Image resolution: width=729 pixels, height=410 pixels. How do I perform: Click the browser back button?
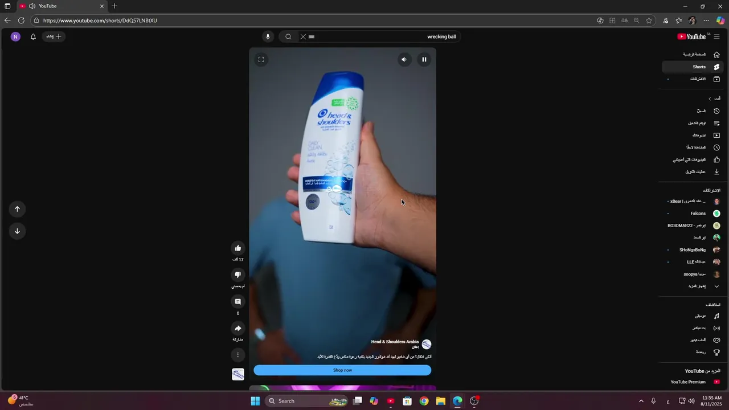coord(7,20)
